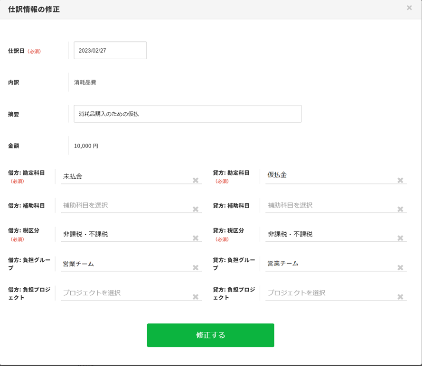Clear the credit 営業チーム group
The width and height of the screenshot is (422, 366).
tap(400, 267)
